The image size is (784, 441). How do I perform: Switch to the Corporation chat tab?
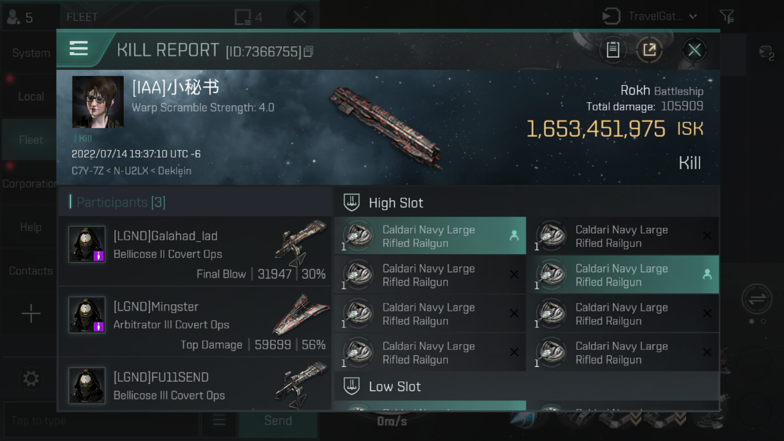click(x=29, y=184)
